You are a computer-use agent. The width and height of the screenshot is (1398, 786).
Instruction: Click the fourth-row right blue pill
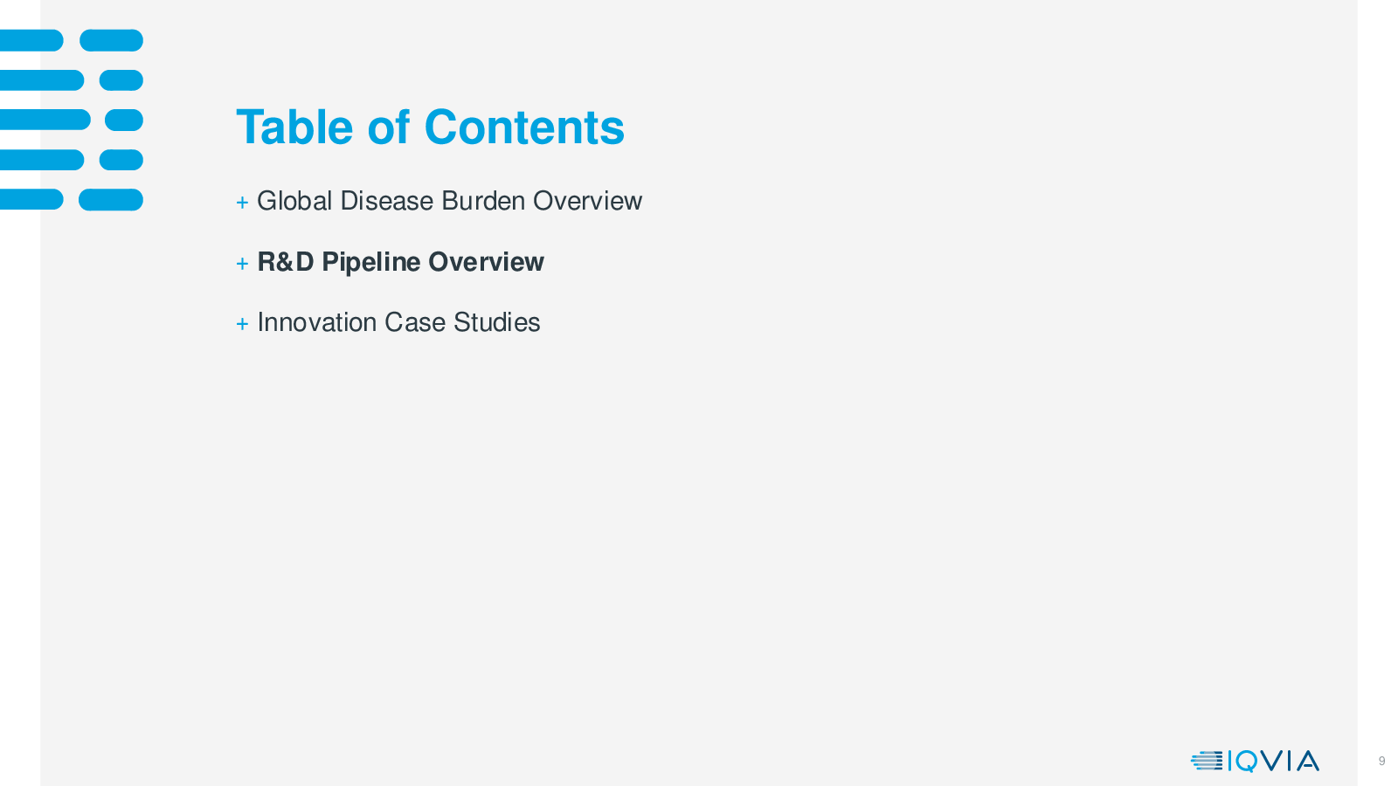point(121,160)
